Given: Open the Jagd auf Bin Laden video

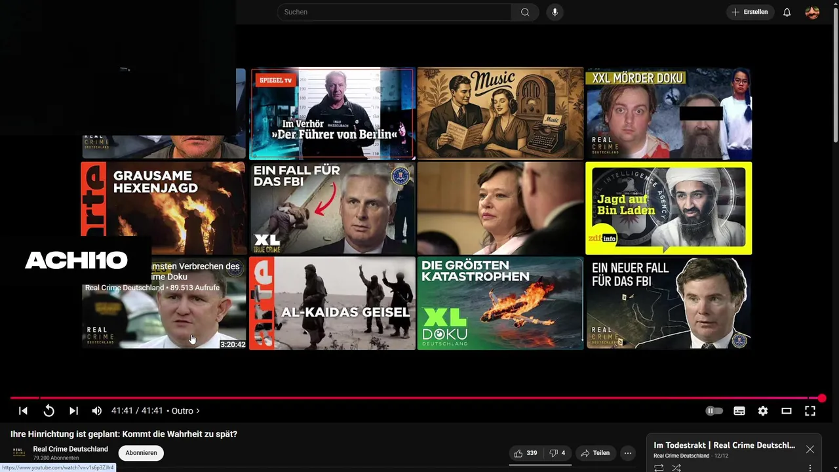Looking at the screenshot, I should (x=669, y=208).
